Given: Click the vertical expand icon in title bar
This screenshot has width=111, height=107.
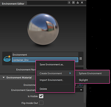Looking at the screenshot, I should [69, 3].
